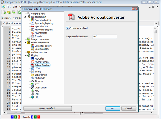Click the Extended coloring icon
The image size is (161, 119).
(x=32, y=46)
